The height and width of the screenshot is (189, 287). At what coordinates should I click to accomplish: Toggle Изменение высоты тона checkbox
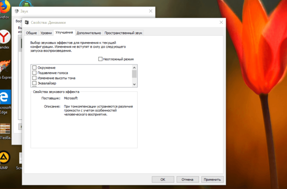click(x=34, y=78)
